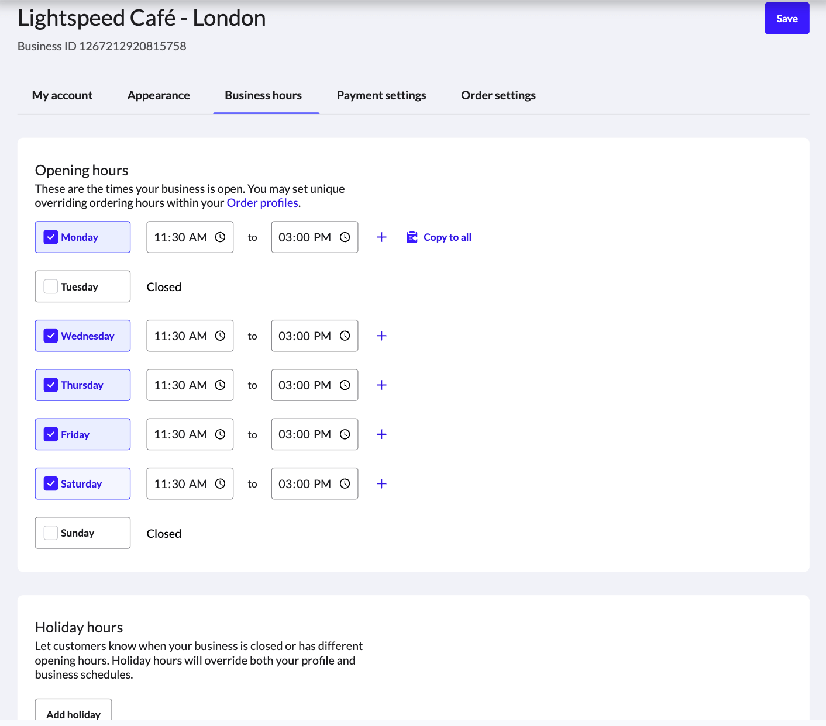This screenshot has height=726, width=826.
Task: Add another time slot for Monday
Action: click(x=381, y=237)
